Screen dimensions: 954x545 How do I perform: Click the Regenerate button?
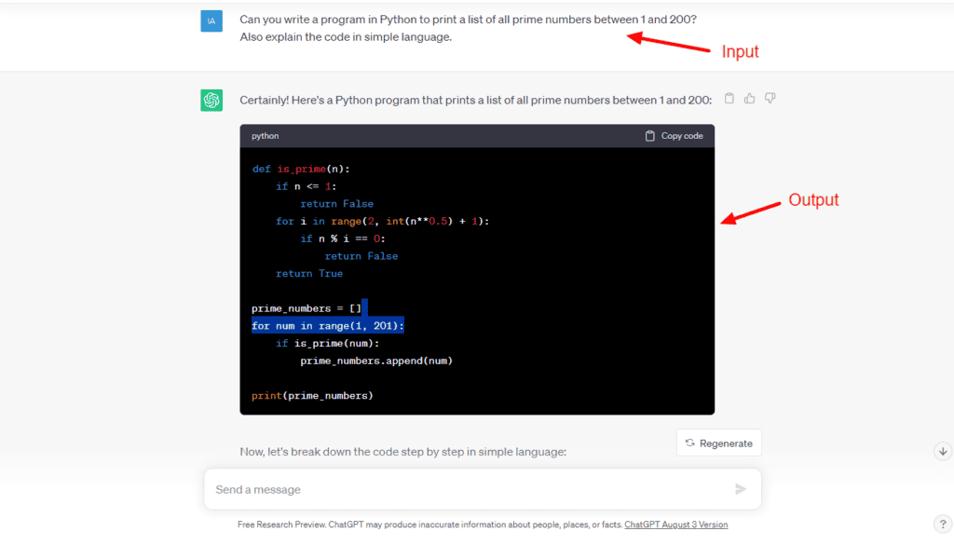coord(718,443)
